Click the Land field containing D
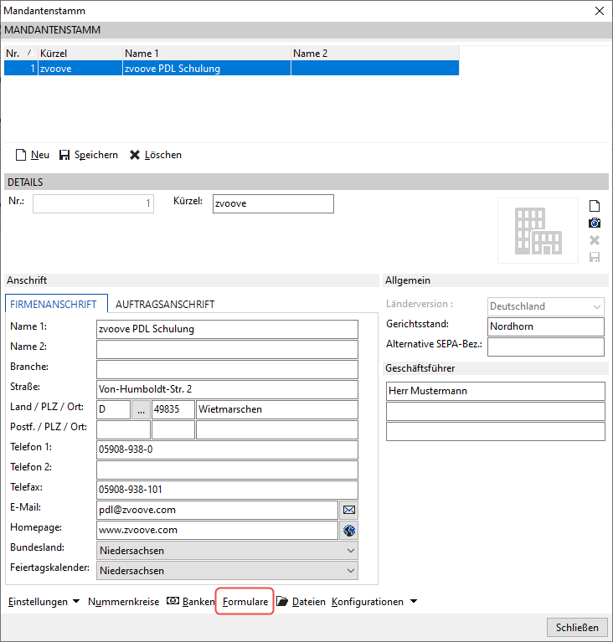This screenshot has height=642, width=613. pyautogui.click(x=114, y=410)
